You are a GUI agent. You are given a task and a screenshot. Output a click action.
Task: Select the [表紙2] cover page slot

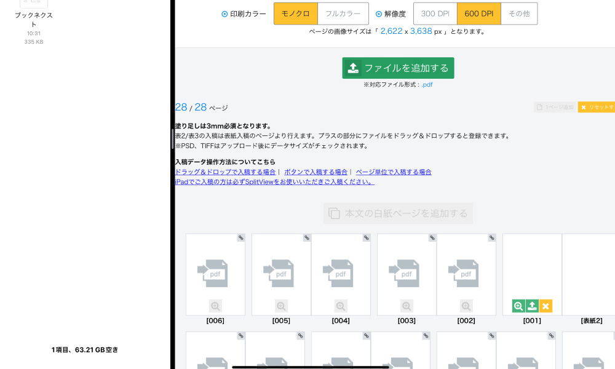[x=589, y=274]
